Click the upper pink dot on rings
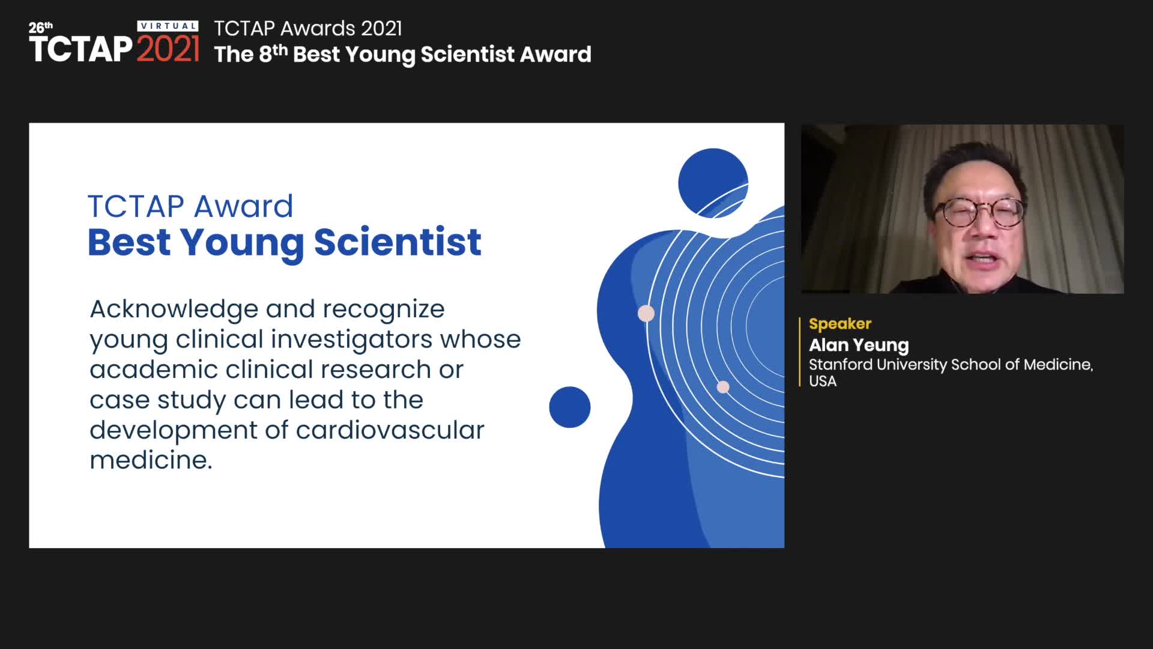Viewport: 1153px width, 649px height. pyautogui.click(x=646, y=313)
